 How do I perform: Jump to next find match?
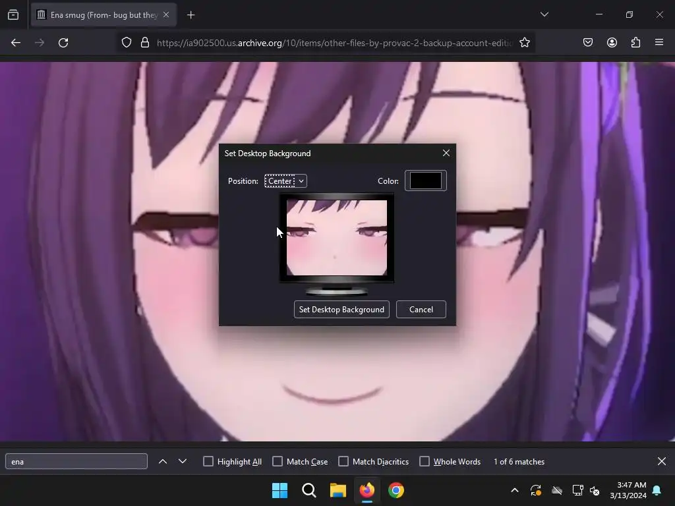[x=183, y=461]
